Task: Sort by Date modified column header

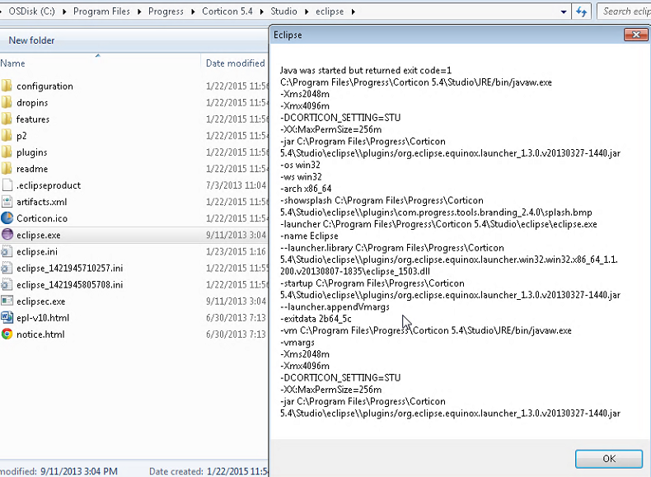Action: coord(235,63)
